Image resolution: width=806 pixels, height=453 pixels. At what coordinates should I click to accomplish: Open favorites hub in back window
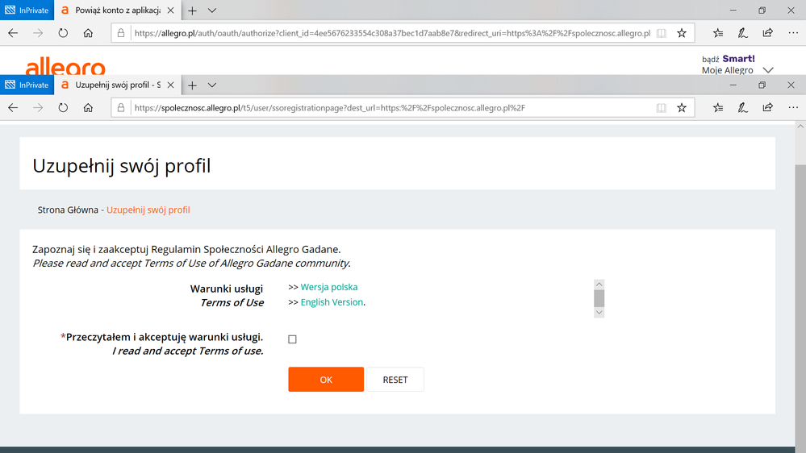[x=718, y=33]
